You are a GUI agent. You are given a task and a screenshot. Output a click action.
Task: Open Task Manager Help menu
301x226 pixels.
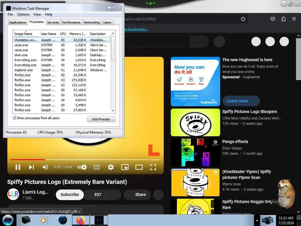click(x=49, y=14)
